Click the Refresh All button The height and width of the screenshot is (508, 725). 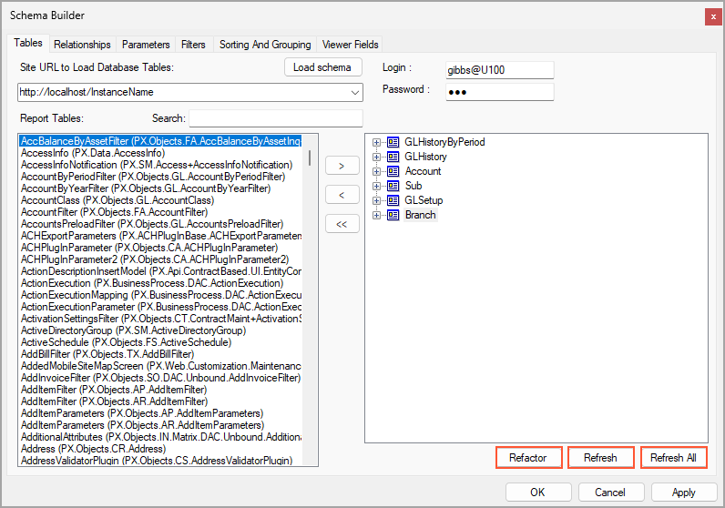click(673, 457)
